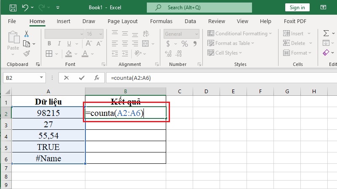Screen dimensions: 337x189
Task: Click the Paste clipboard icon
Action: 13,37
